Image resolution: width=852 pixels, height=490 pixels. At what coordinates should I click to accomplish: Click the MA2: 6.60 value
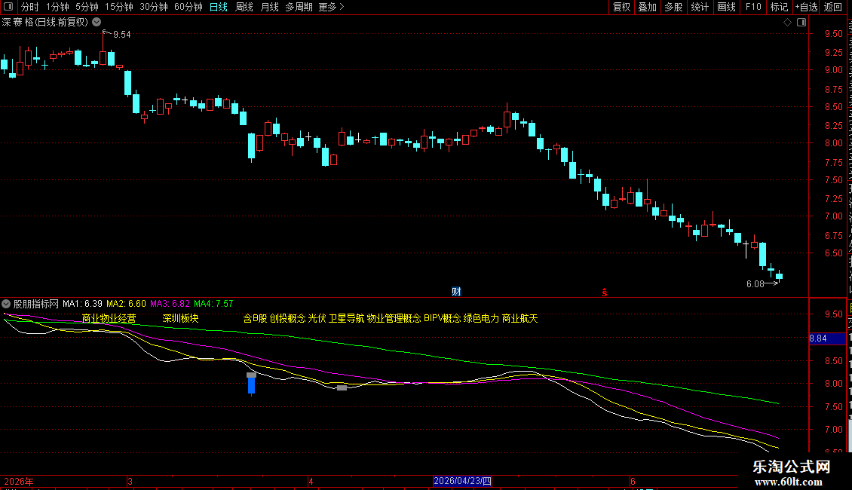coord(126,304)
